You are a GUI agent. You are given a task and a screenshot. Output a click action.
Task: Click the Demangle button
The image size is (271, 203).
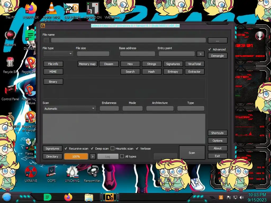[218, 56]
